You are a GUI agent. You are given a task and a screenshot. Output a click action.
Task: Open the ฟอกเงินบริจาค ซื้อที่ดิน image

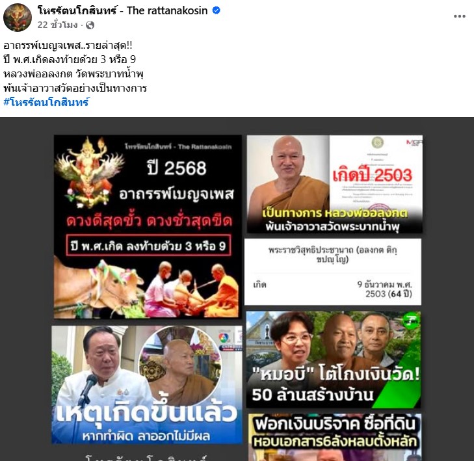coord(335,437)
